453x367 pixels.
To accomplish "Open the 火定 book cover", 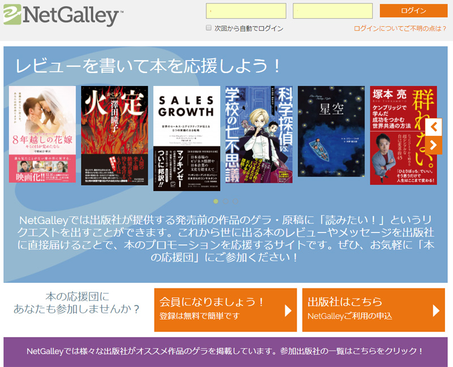I will (x=114, y=136).
